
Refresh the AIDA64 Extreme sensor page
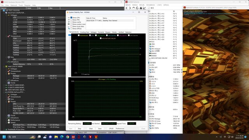pos(137,8)
